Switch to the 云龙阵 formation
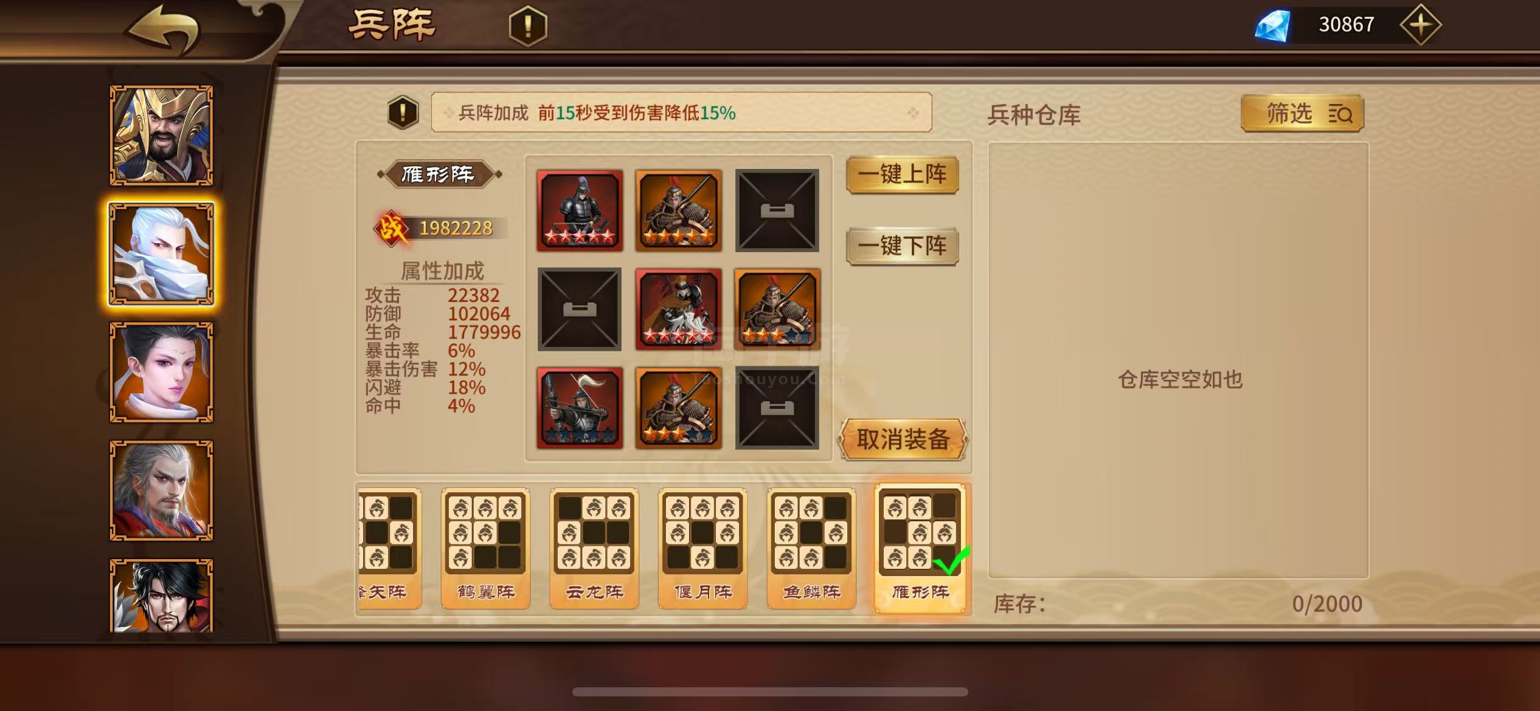Viewport: 1540px width, 711px height. click(594, 548)
